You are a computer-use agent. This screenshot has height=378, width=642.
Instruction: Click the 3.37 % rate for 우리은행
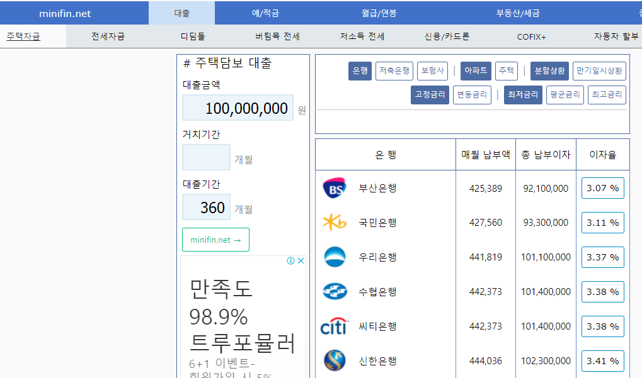(x=603, y=257)
